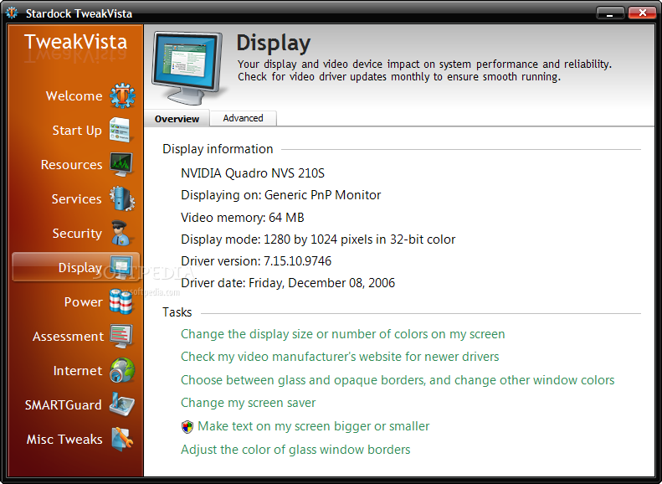Screen dimensions: 662x484
Task: Switch to the Advanced tab
Action: 244,118
